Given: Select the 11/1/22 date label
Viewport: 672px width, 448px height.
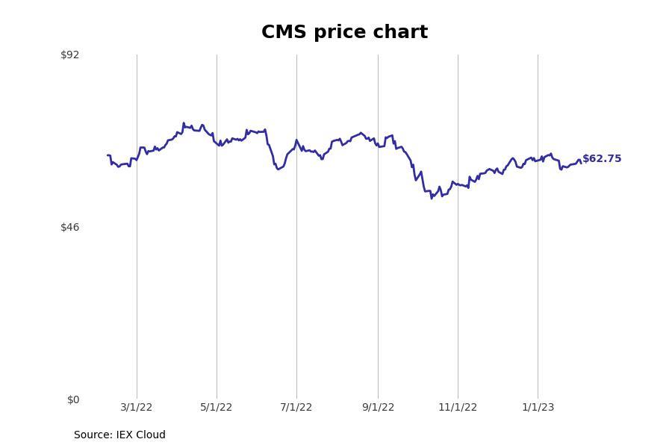Looking at the screenshot, I should click(x=458, y=407).
